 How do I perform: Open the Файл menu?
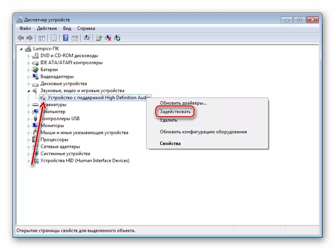25,28
